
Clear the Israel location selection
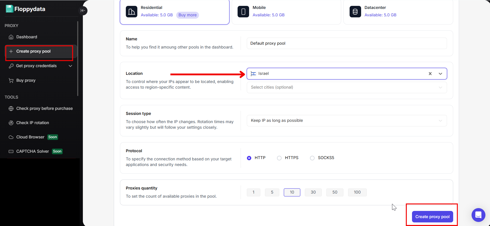(430, 74)
